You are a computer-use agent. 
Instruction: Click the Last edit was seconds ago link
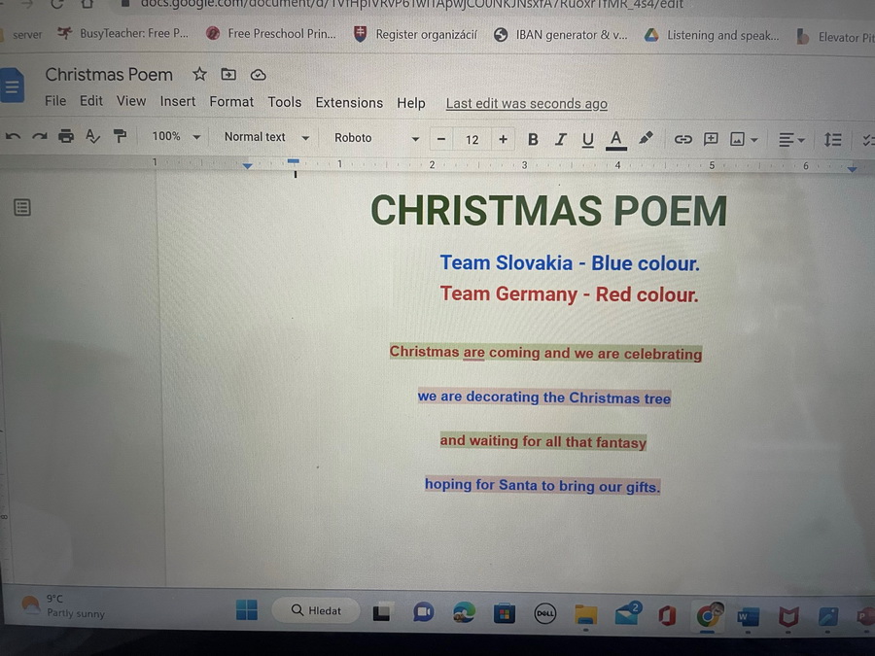point(526,104)
